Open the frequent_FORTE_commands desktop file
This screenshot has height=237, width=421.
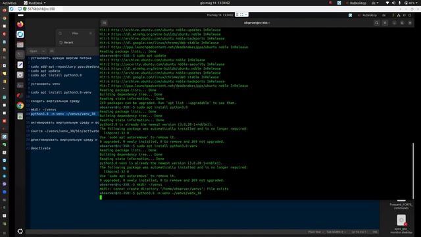(401, 205)
